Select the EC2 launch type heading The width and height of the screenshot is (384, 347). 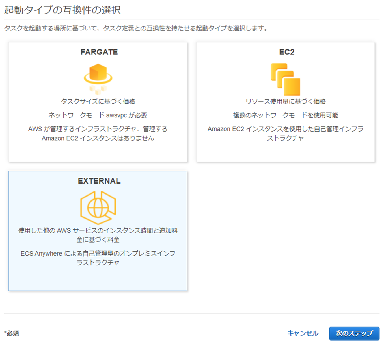tap(287, 52)
